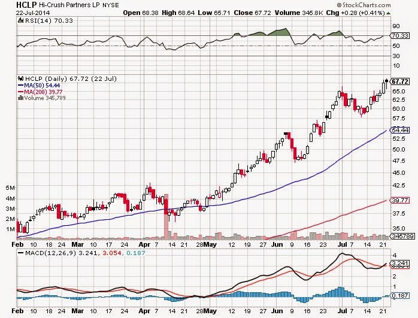Viewport: 418px width, 318px height.
Task: Click the blue MA(50) line swatch
Action: [x=20, y=85]
